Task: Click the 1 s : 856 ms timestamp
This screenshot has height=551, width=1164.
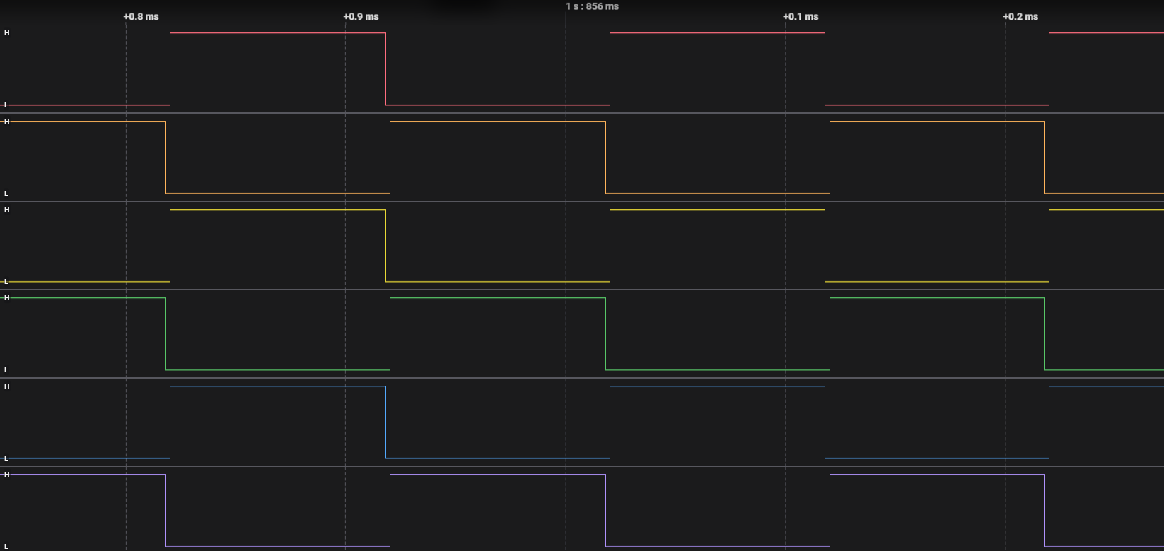Action: click(592, 6)
